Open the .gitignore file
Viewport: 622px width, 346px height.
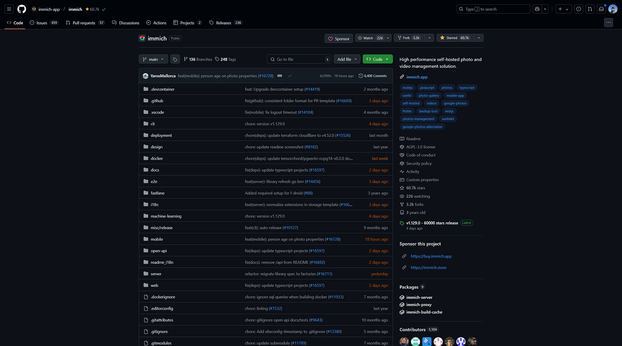[x=159, y=332]
